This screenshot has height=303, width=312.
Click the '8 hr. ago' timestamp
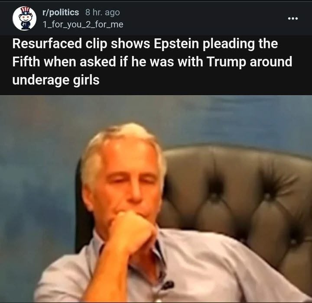(102, 13)
